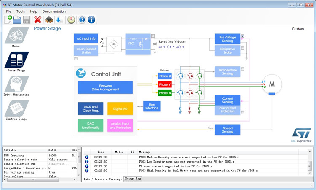Click the message log scroll-down arrow
The width and height of the screenshot is (316, 190).
tap(310, 173)
